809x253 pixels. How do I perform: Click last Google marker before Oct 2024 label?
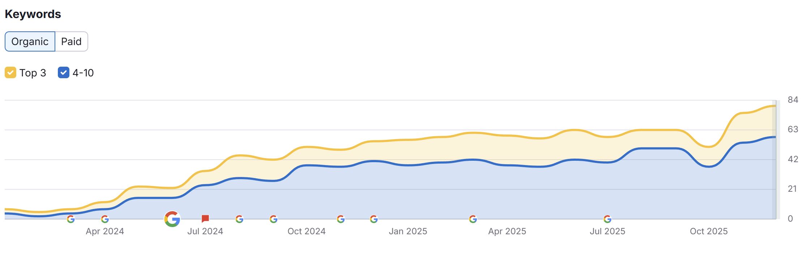tap(274, 219)
